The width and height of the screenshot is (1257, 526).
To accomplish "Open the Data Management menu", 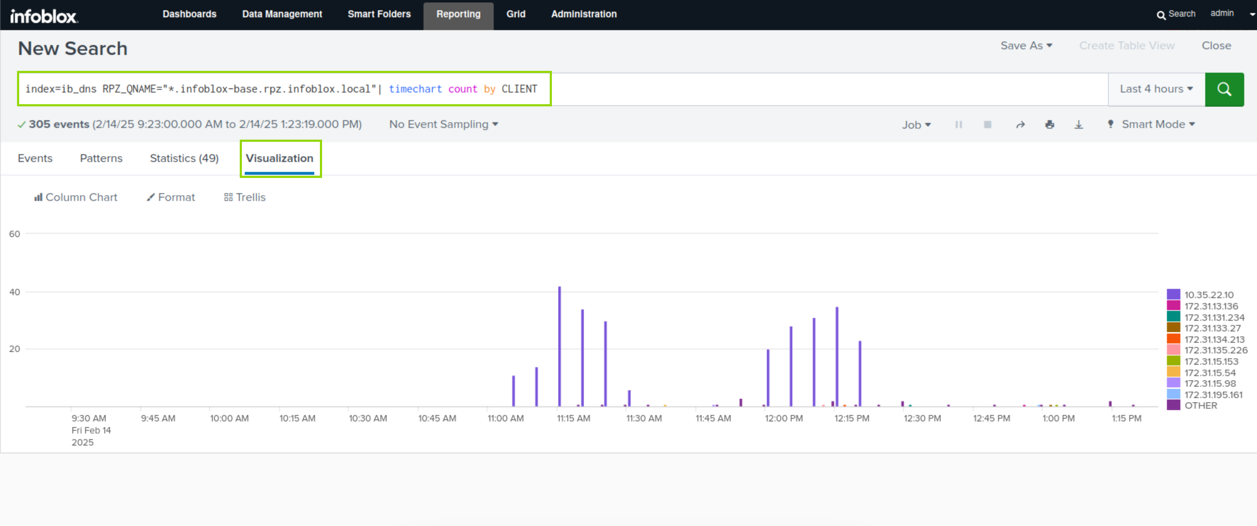I will point(282,14).
